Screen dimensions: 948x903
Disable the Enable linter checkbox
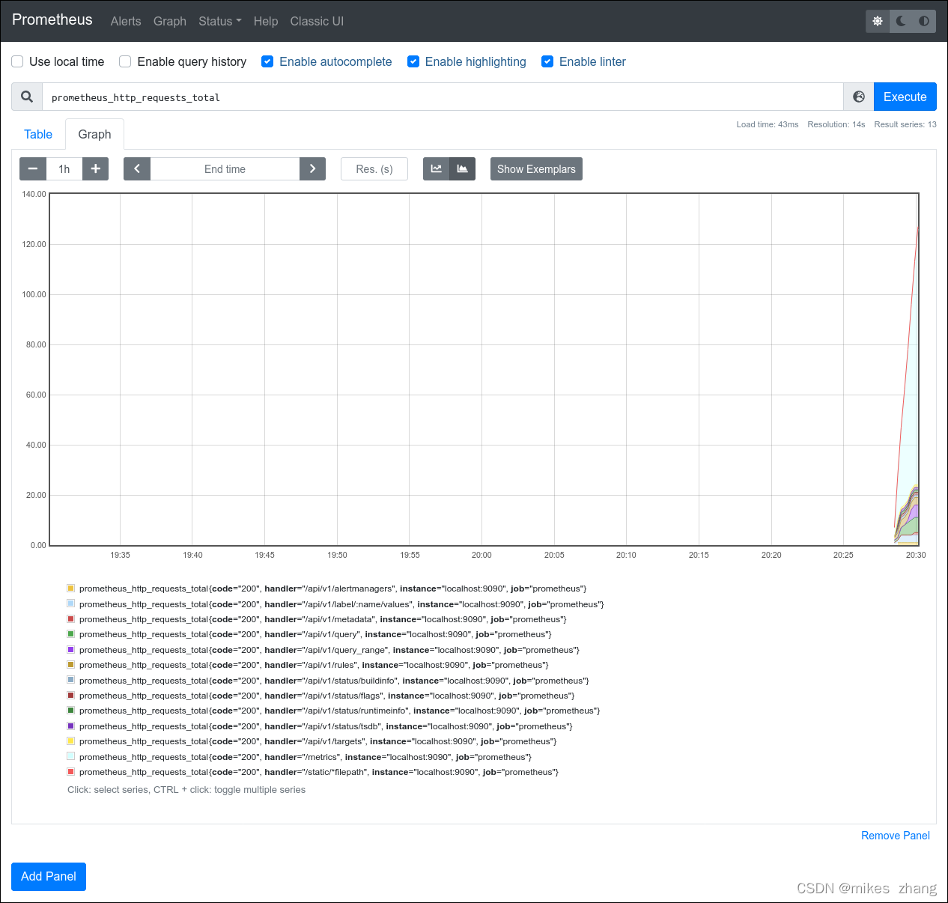[547, 61]
